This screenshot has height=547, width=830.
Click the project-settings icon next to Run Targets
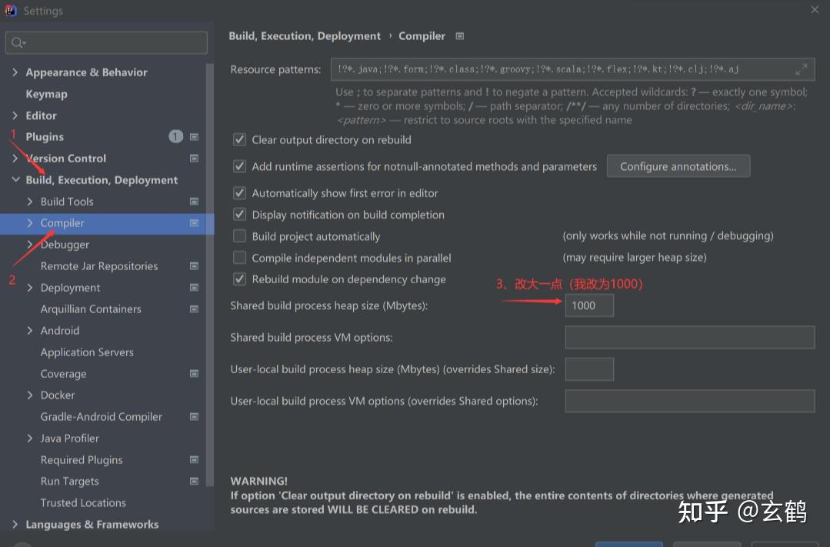coord(194,482)
